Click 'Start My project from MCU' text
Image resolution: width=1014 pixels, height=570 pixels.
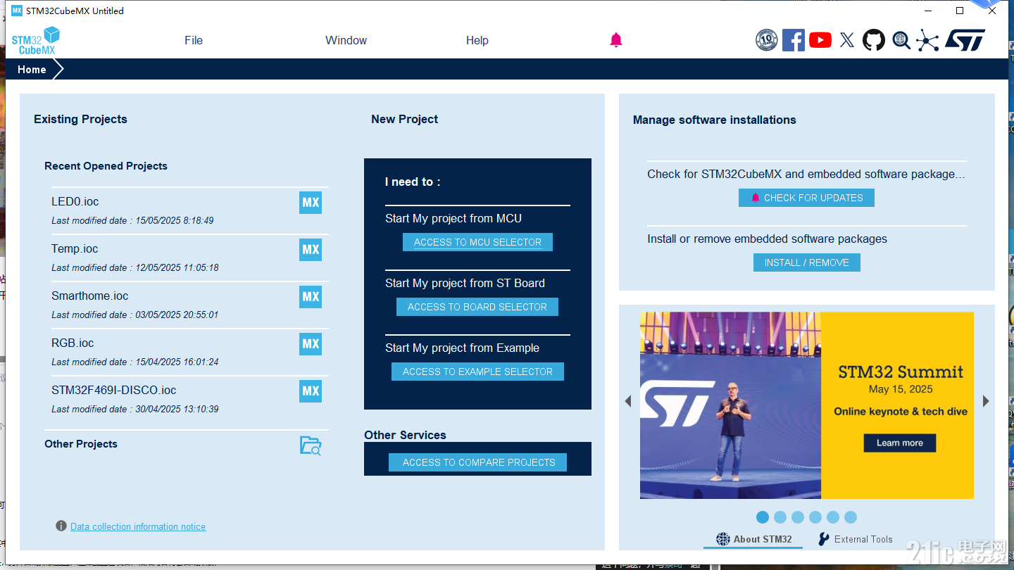pos(453,218)
